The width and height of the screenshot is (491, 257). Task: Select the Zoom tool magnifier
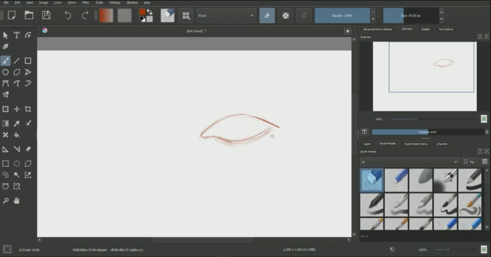6,201
